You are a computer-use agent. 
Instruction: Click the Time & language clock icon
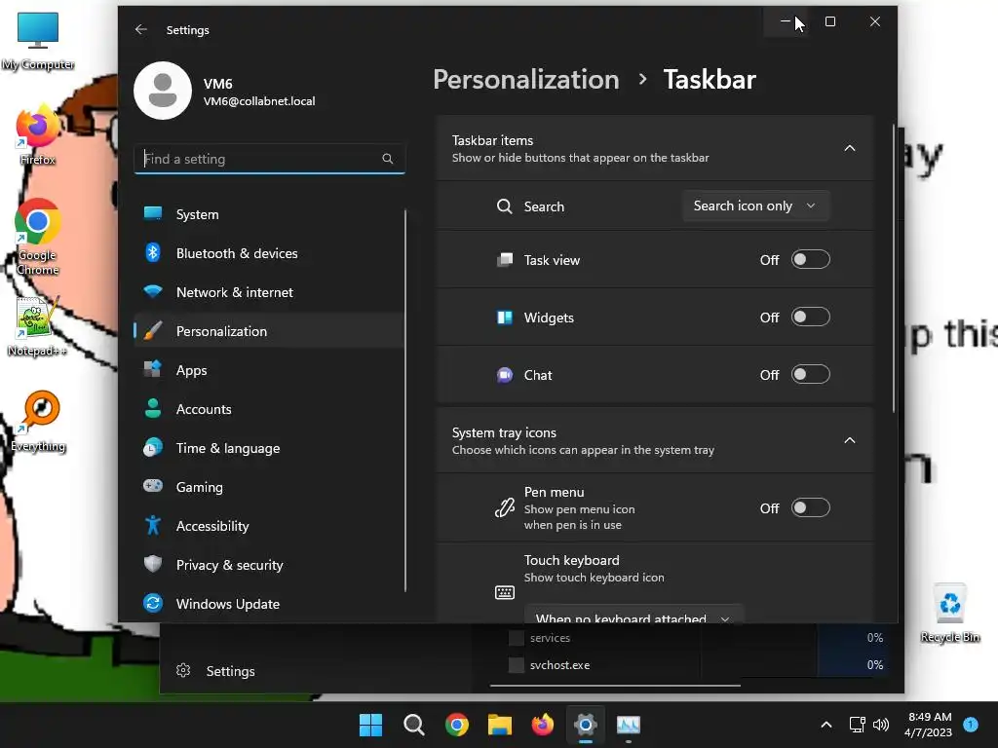[x=153, y=447]
